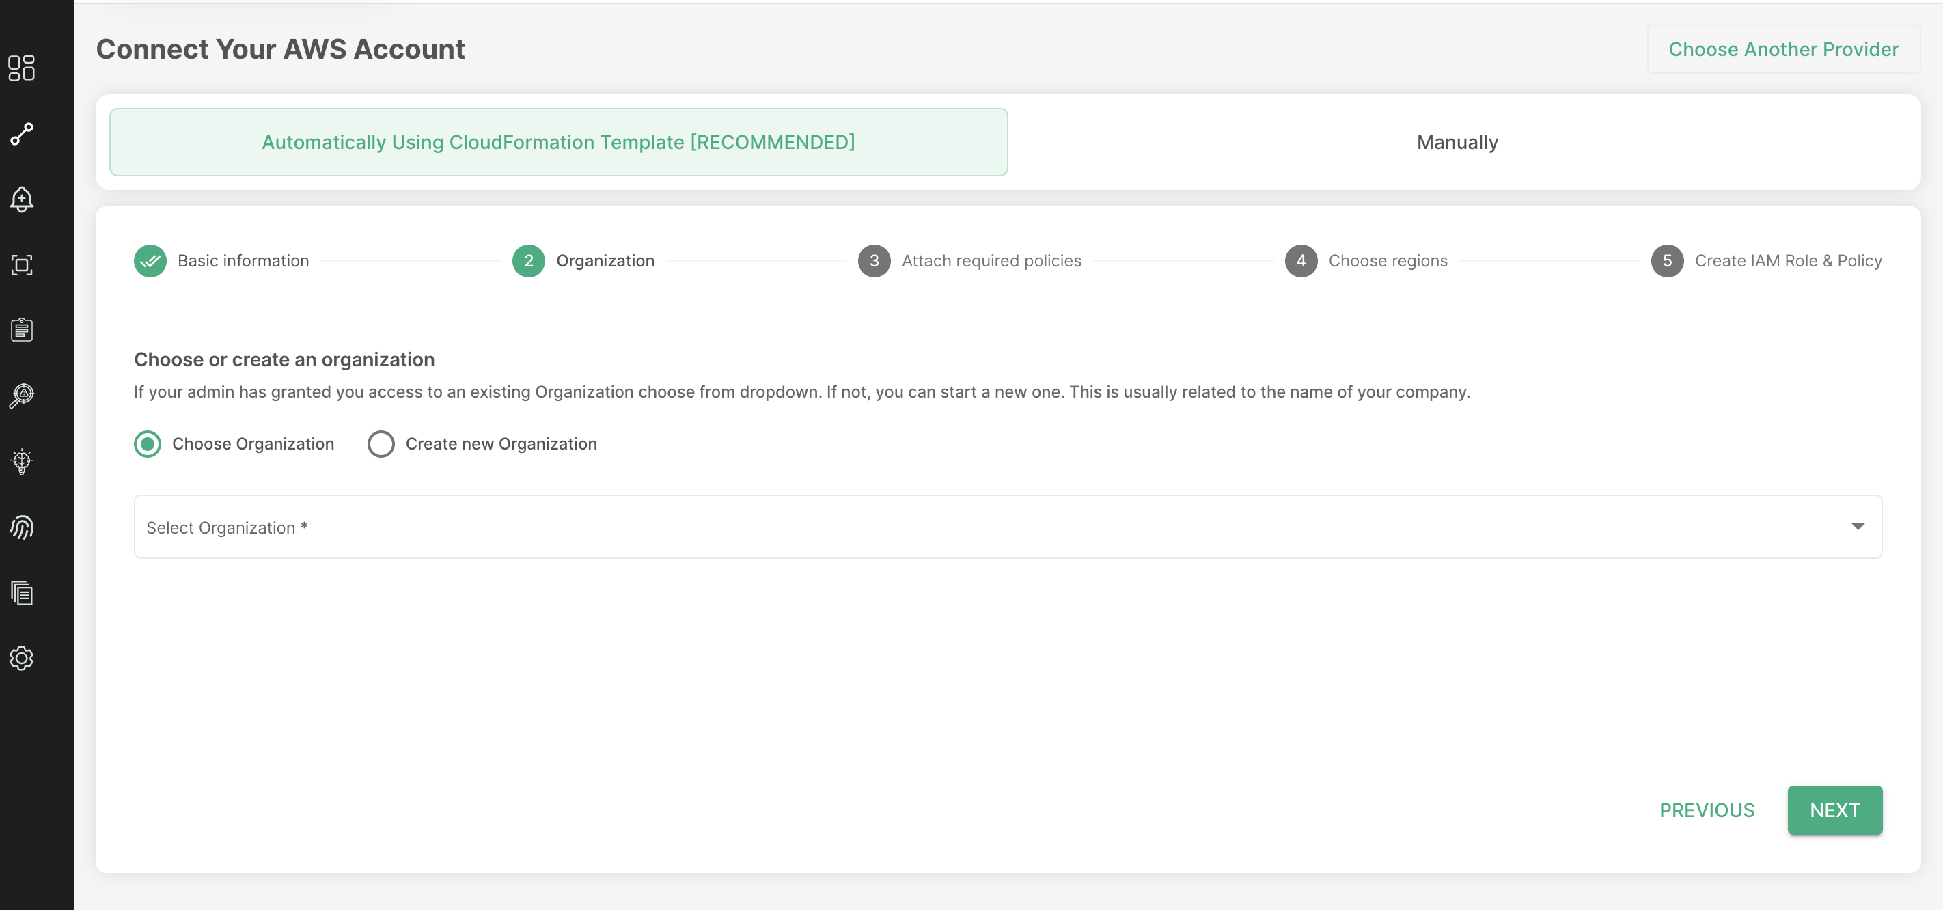Switch to the Manually tab

click(x=1457, y=142)
